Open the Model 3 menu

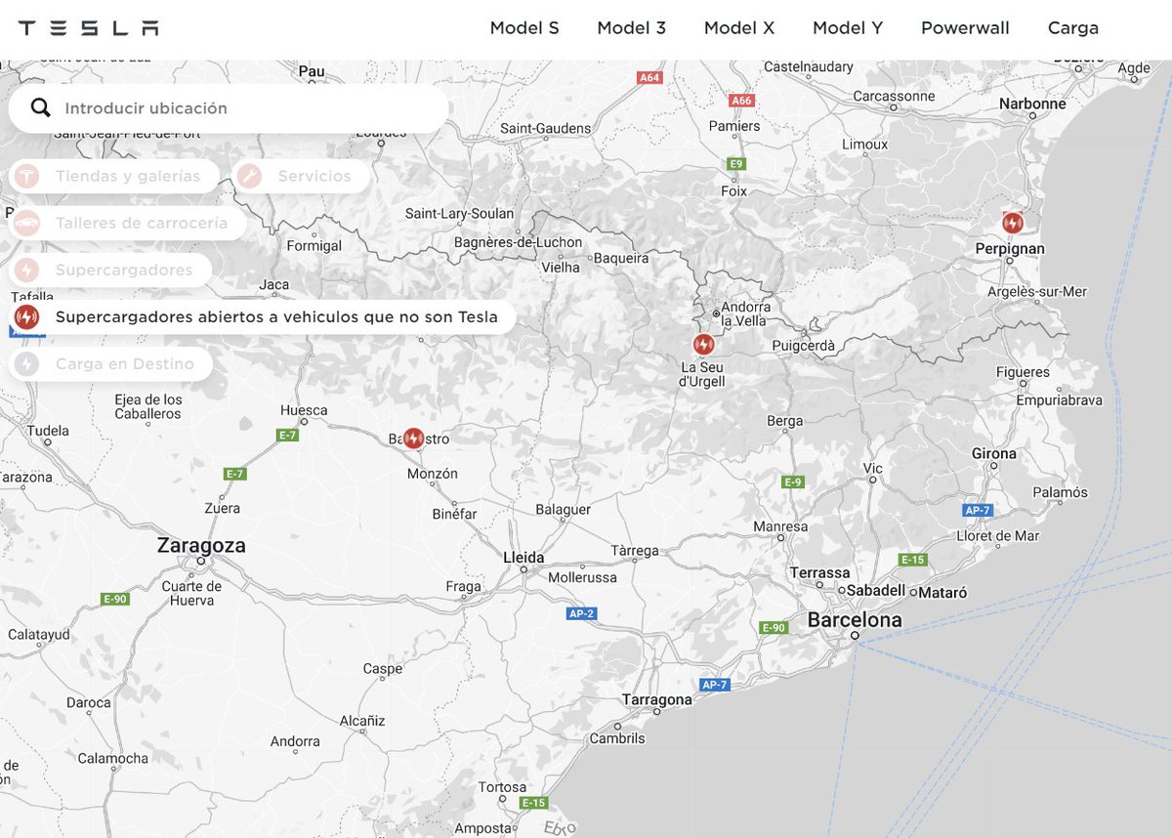click(632, 28)
